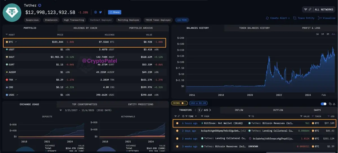Switch to EXCHANGE USAGE tab
The height and width of the screenshot is (153, 338).
tap(29, 104)
